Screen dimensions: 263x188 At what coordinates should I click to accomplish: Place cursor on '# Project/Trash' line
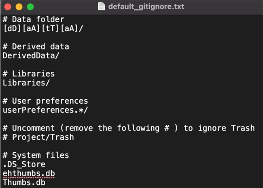click(x=38, y=137)
